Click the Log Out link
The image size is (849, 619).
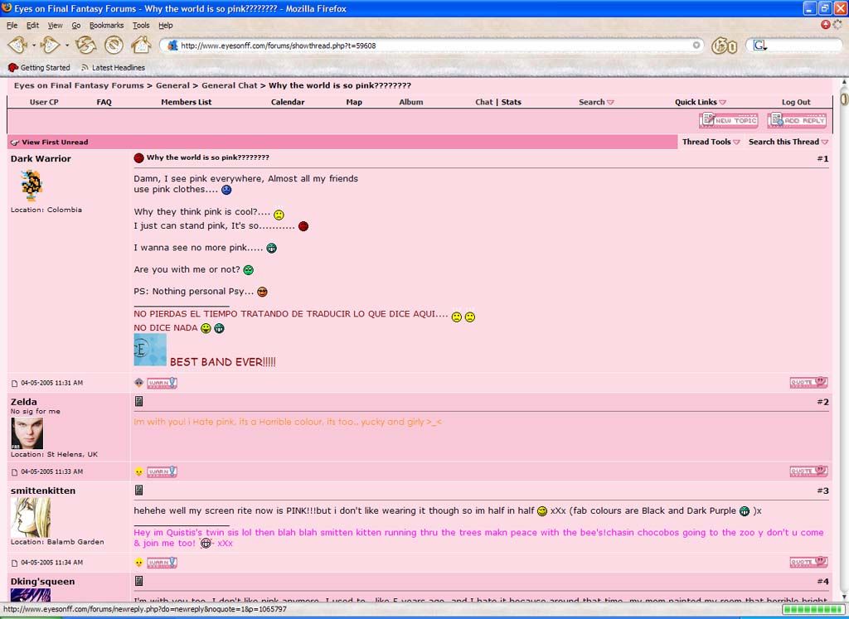point(796,102)
